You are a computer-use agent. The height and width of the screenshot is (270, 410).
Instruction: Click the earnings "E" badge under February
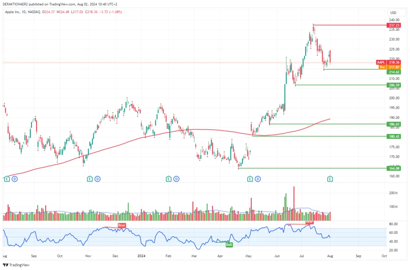click(168, 179)
